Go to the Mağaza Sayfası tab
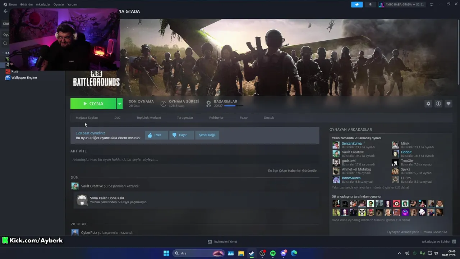The width and height of the screenshot is (460, 259). [x=87, y=118]
